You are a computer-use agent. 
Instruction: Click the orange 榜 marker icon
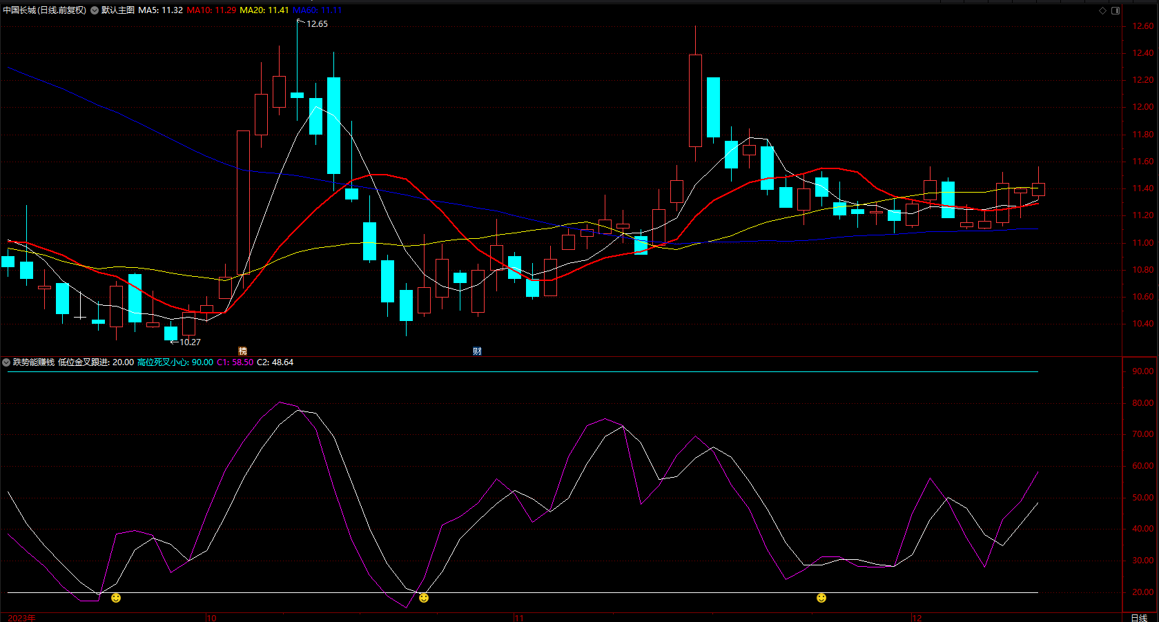tap(242, 351)
